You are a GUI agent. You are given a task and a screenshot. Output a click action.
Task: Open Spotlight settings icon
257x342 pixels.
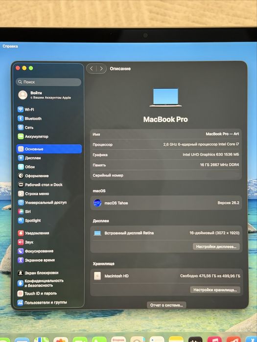(21, 221)
